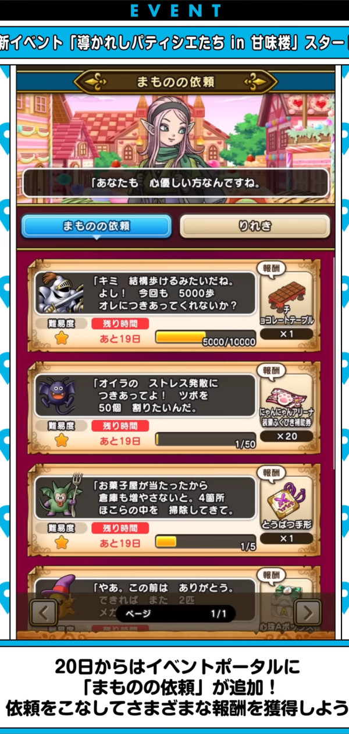Switch to the りれき tab
349x734 pixels.
(x=255, y=226)
